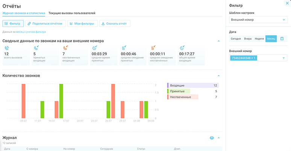The width and height of the screenshot is (291, 151).
Task: Switch to Текущие вызовы пользователей tab
Action: pyautogui.click(x=72, y=13)
